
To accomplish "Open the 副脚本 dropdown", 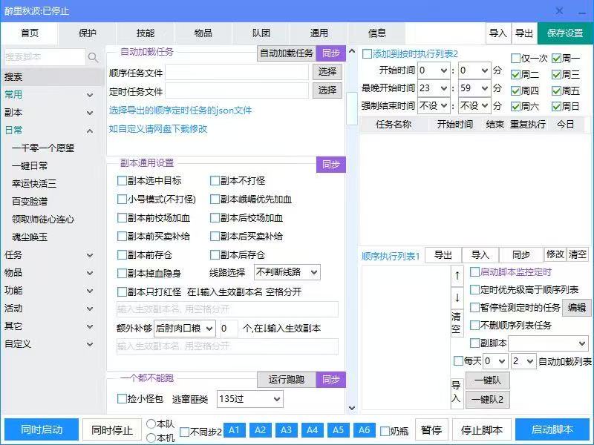I will pyautogui.click(x=548, y=343).
